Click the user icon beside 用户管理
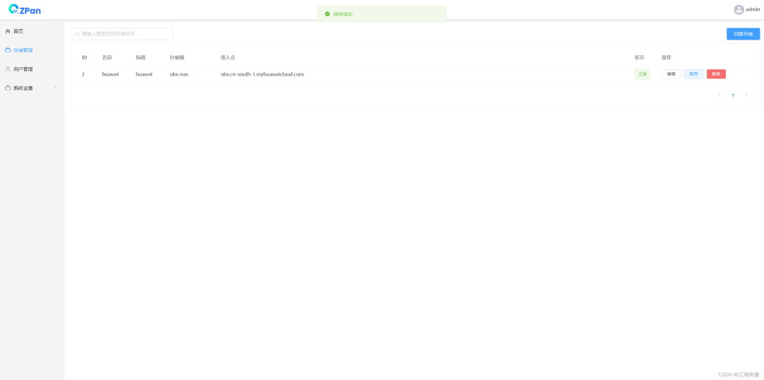The width and height of the screenshot is (764, 380). [8, 69]
